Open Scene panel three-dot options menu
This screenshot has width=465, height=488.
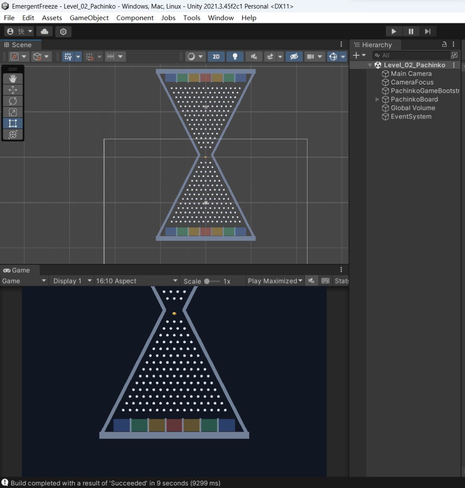point(341,44)
